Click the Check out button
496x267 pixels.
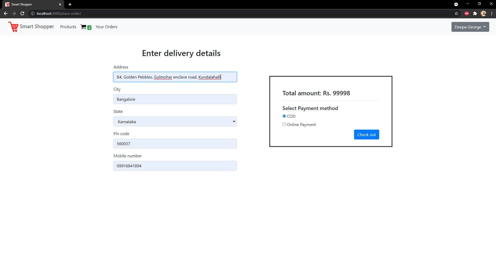click(x=366, y=135)
